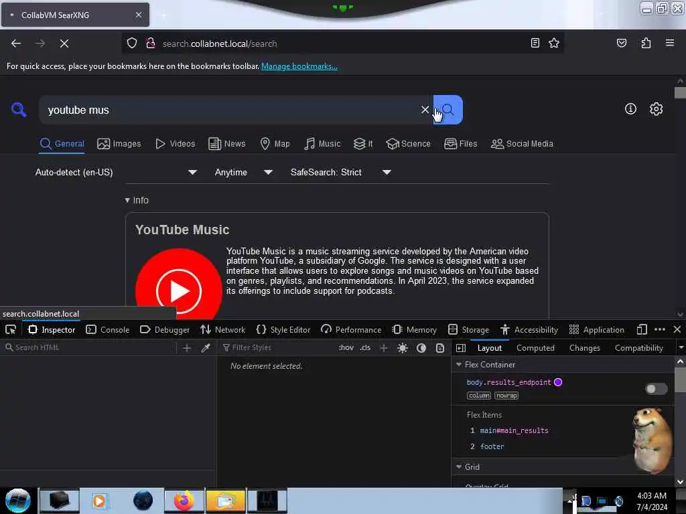
Task: Toggle the 3-pane inspector sidebar icon
Action: click(461, 348)
